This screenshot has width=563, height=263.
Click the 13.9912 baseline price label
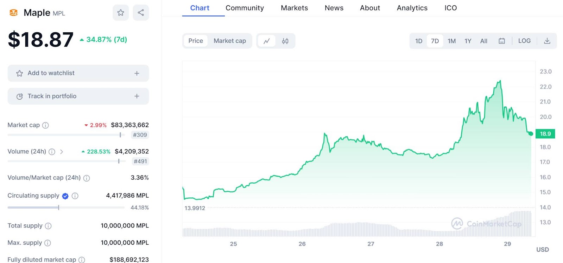195,208
